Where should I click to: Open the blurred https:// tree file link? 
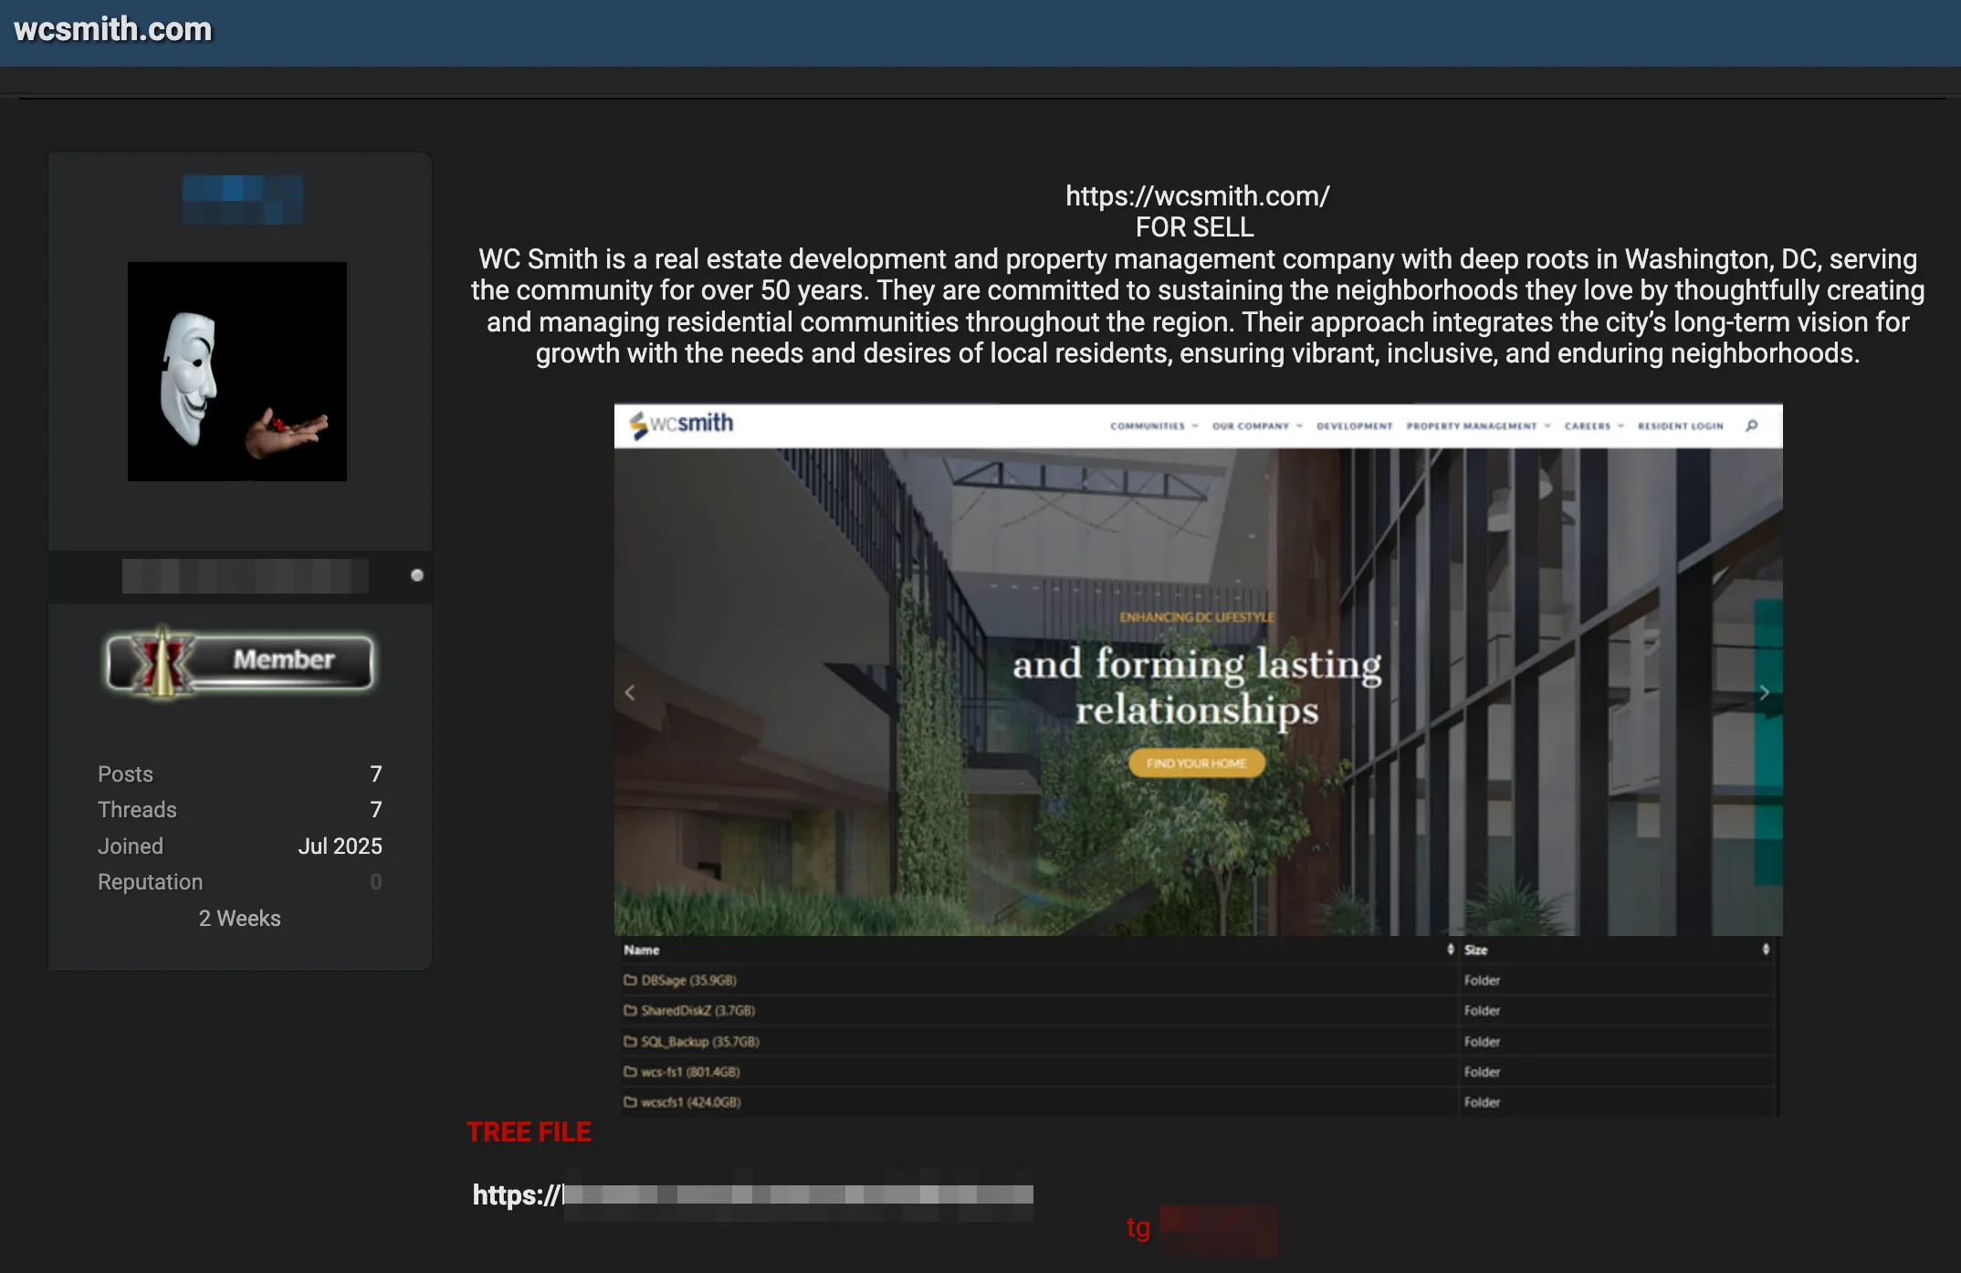(752, 1194)
